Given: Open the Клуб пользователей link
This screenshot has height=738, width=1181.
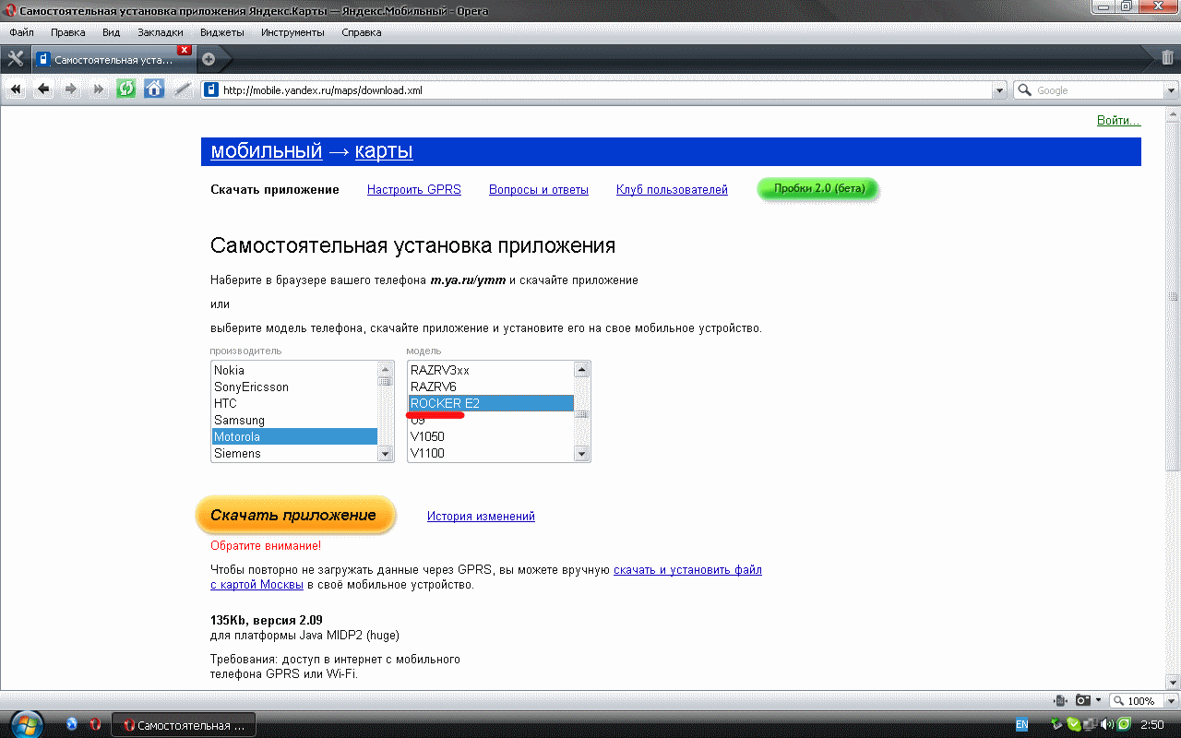Looking at the screenshot, I should click(672, 189).
